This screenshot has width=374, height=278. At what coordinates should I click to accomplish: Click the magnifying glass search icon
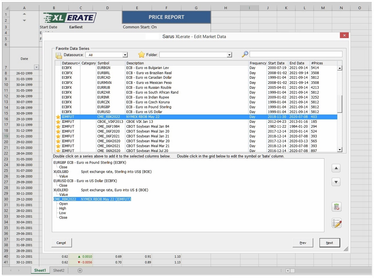(x=245, y=54)
